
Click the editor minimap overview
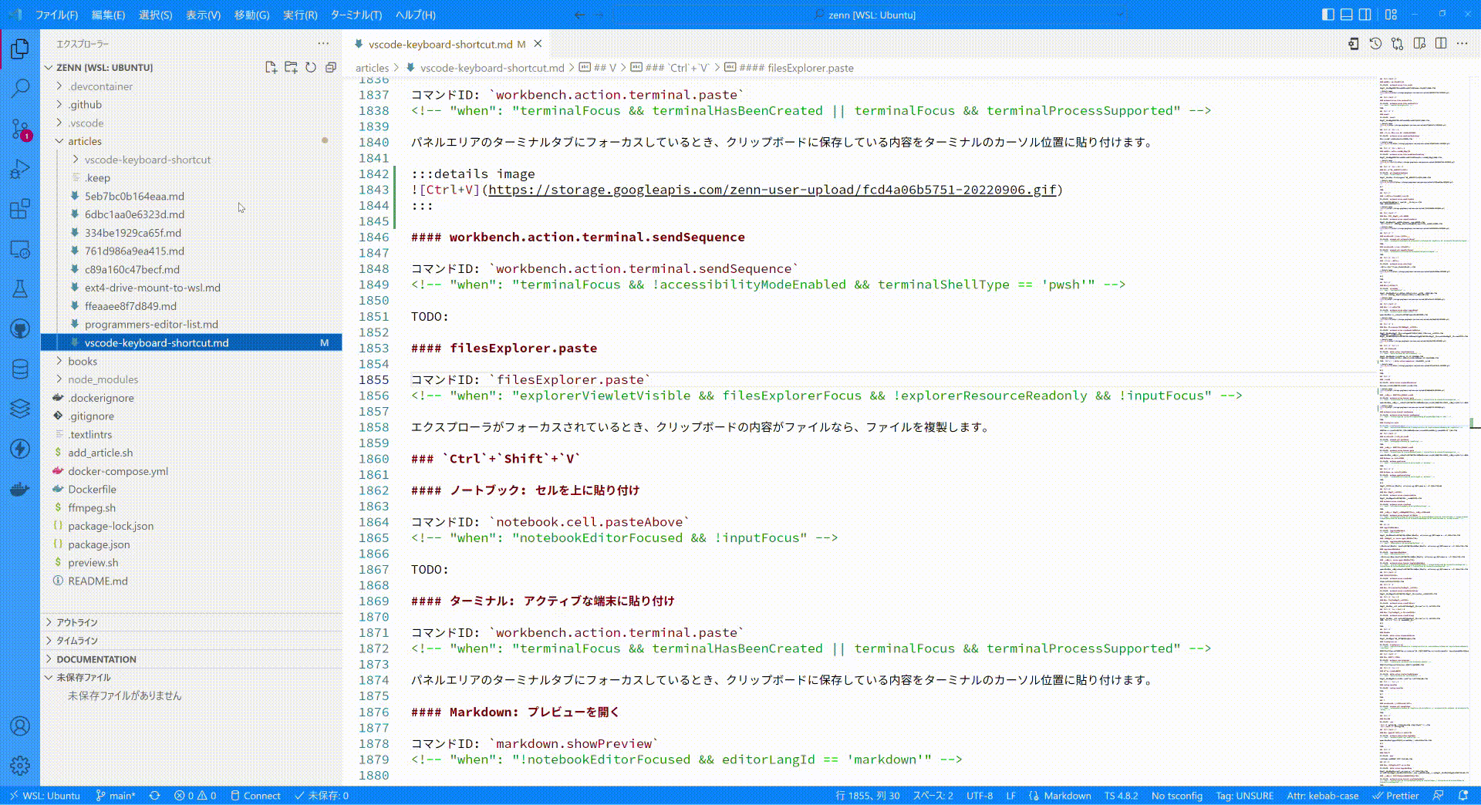tap(1425, 430)
